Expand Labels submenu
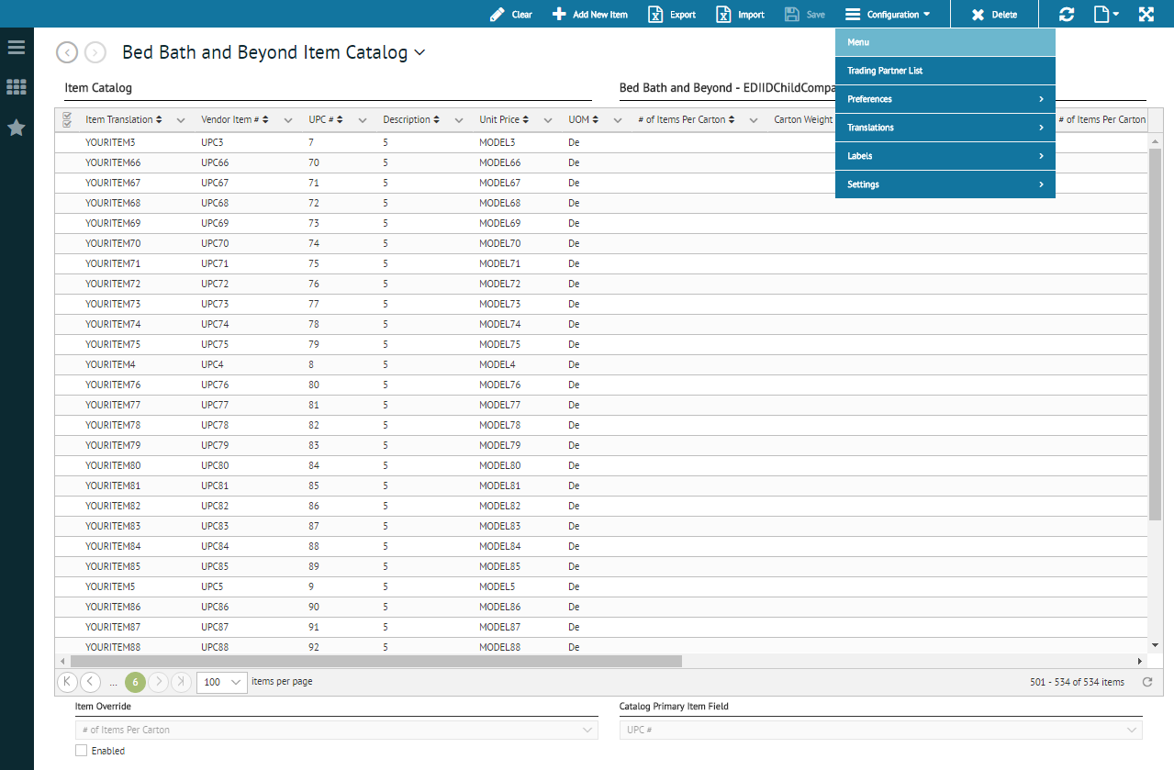 tap(945, 156)
